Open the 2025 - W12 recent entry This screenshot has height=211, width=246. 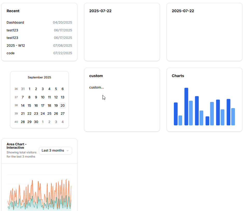coord(16,45)
